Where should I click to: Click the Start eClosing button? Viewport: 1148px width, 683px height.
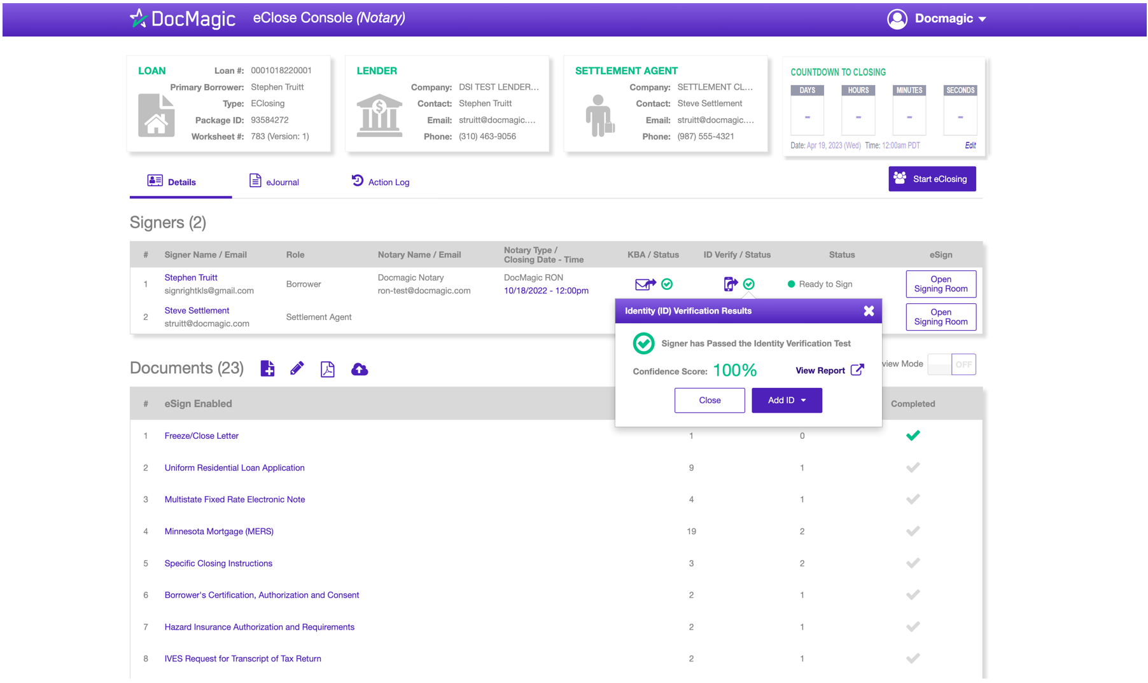coord(932,179)
